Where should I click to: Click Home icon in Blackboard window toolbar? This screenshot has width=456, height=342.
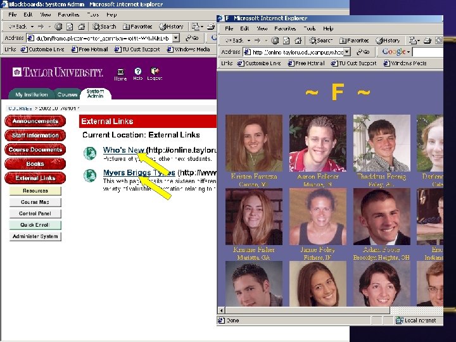[x=81, y=27]
